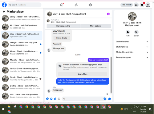The image size is (154, 114).
Task: Click the large listing thumbnail in right panel
Action: 132,16
